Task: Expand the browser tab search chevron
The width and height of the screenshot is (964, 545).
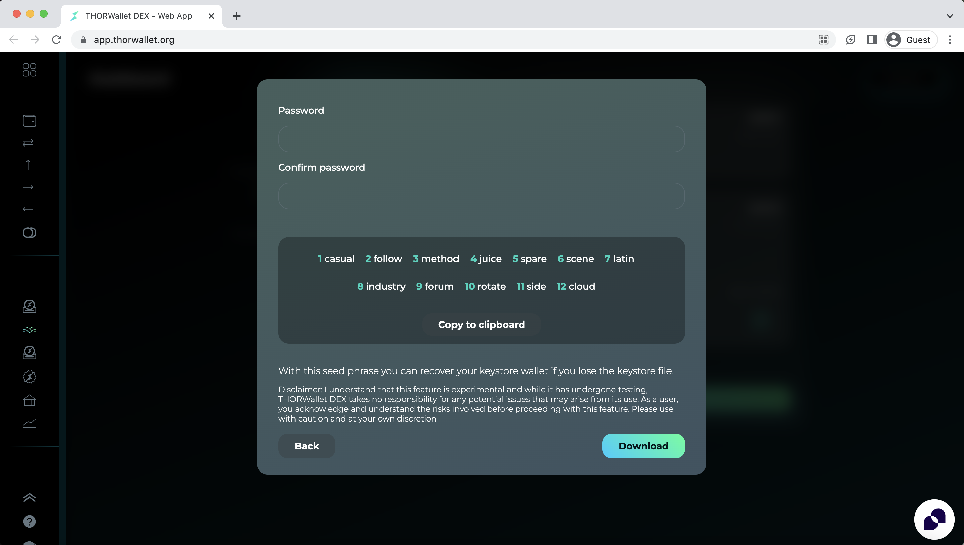Action: coord(949,16)
